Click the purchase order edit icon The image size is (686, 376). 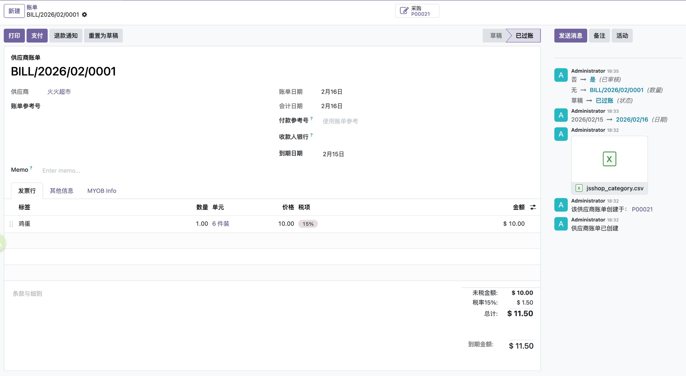(x=404, y=11)
